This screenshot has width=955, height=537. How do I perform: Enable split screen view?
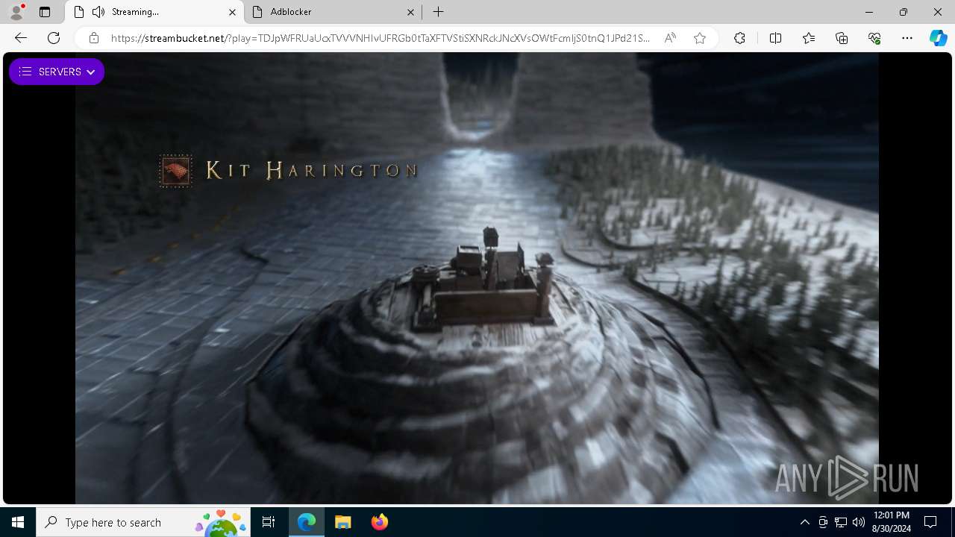[x=775, y=38]
